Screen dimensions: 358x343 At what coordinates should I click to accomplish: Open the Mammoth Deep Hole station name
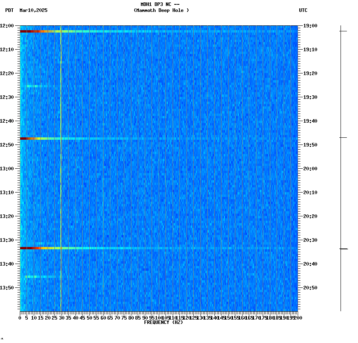(x=162, y=11)
